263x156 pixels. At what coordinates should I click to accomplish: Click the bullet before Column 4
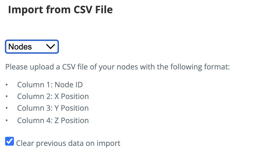pyautogui.click(x=7, y=121)
